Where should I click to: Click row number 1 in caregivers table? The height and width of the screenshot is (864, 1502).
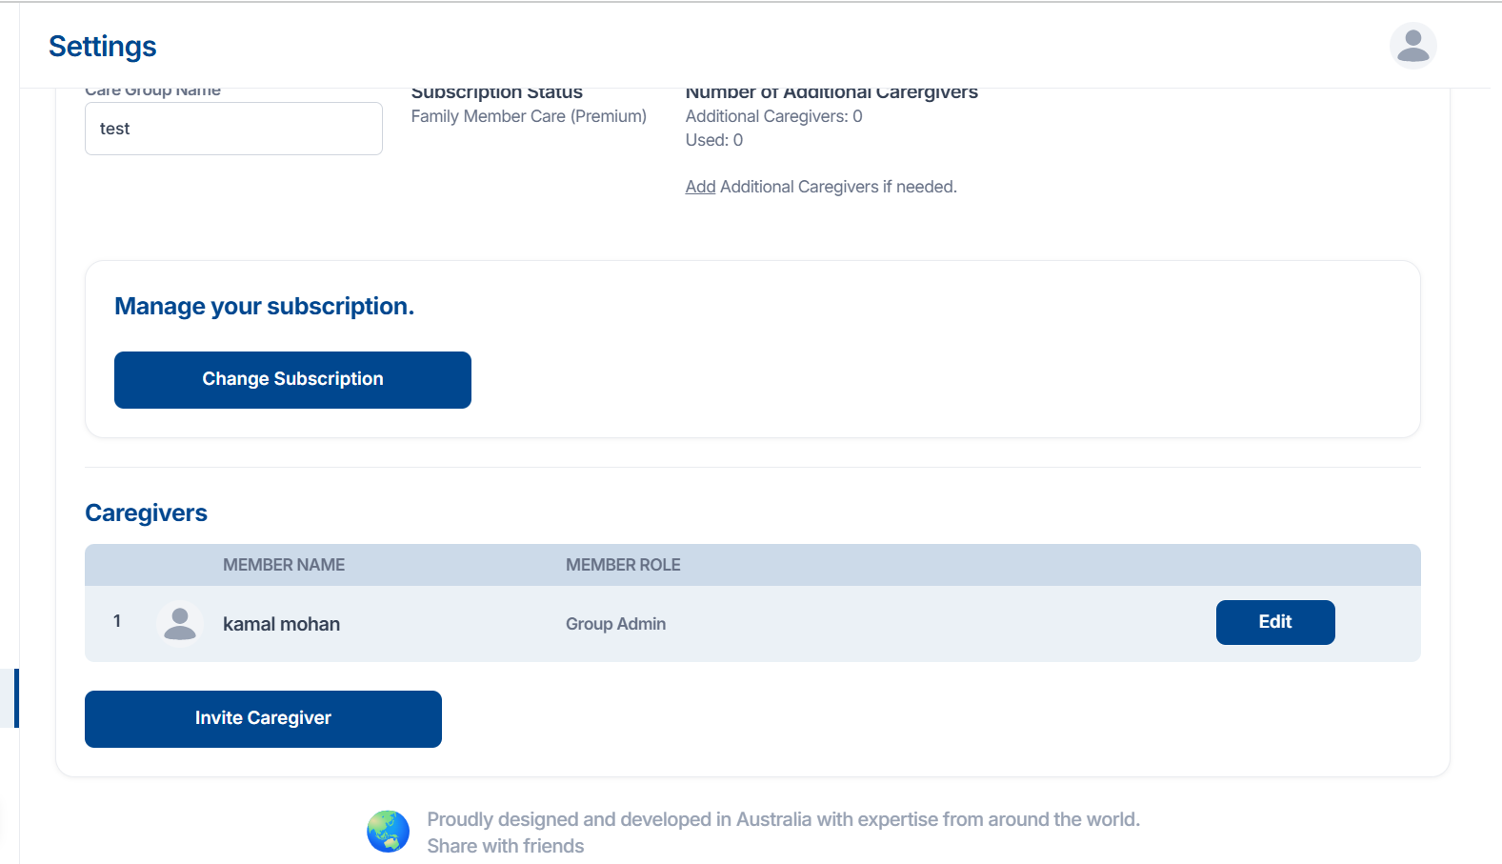tap(117, 621)
